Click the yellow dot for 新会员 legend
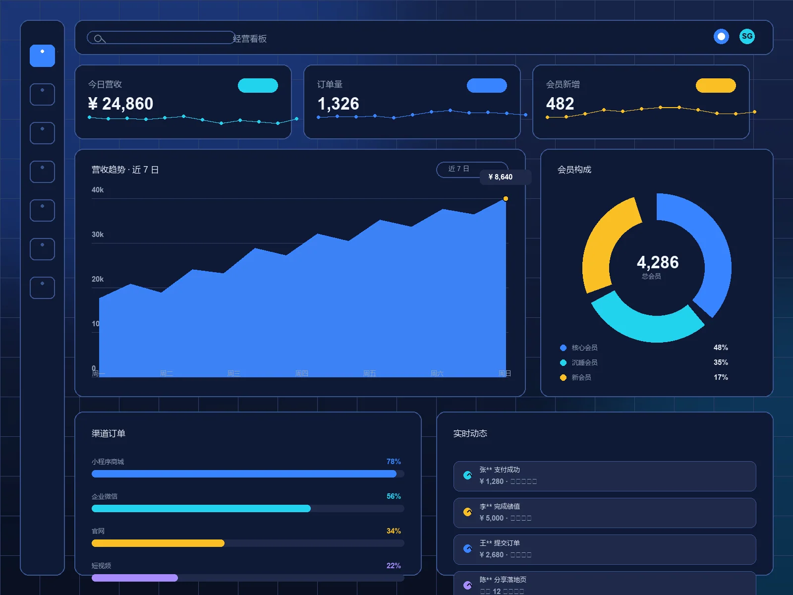793x595 pixels. coord(563,377)
